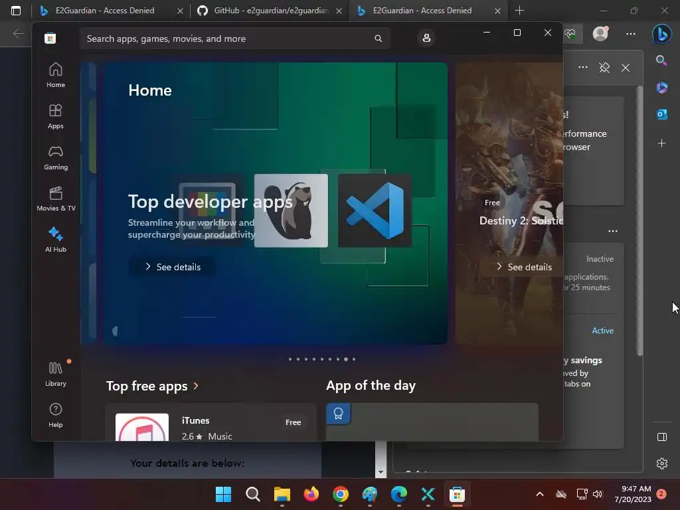680x510 pixels.
Task: Open Microsoft Edge from taskbar
Action: coord(399,494)
